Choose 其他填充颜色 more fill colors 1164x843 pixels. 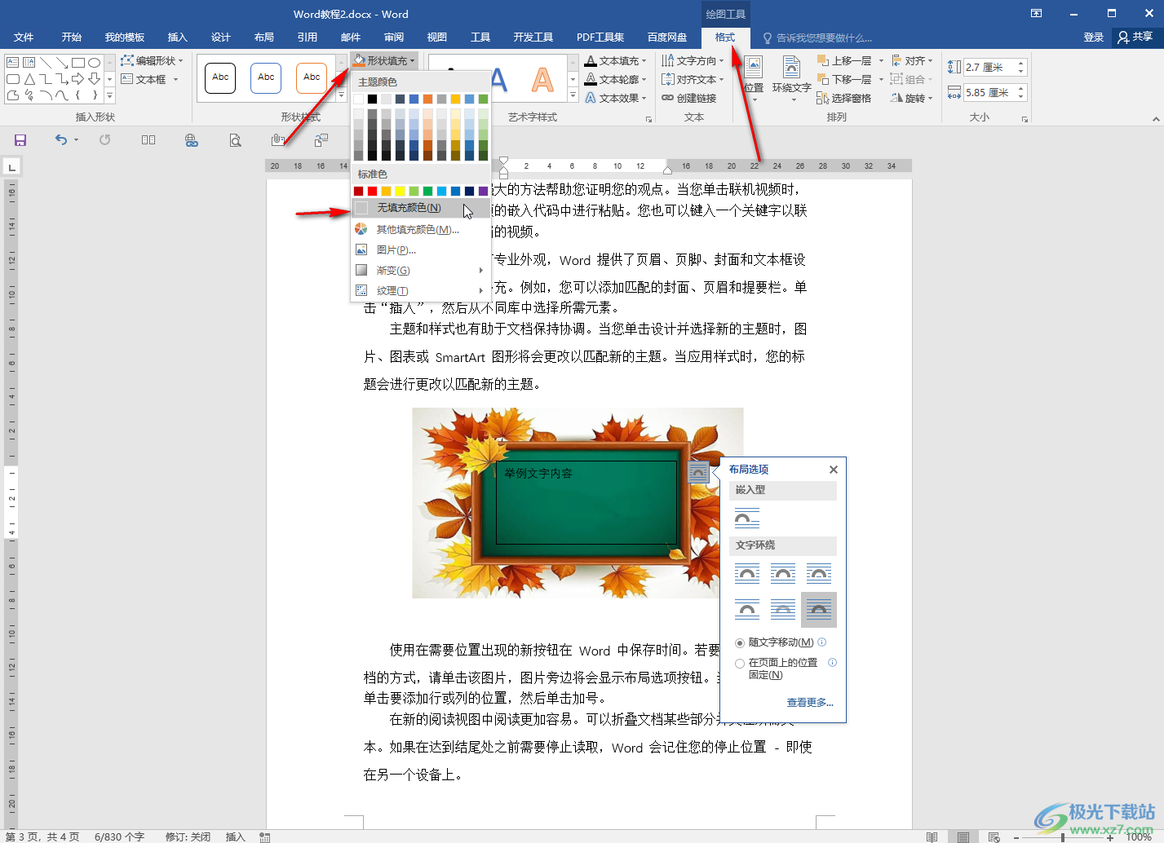tap(420, 230)
